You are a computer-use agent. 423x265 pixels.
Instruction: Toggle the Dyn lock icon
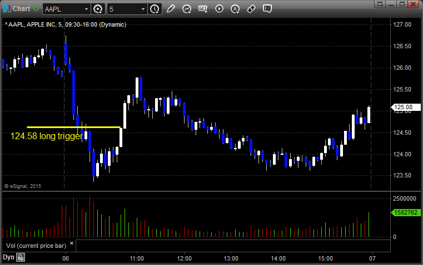[21, 257]
